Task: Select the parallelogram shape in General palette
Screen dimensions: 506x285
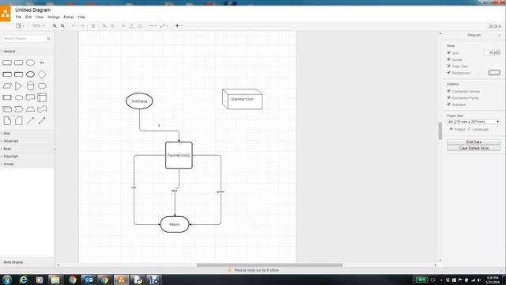Action: click(x=7, y=86)
